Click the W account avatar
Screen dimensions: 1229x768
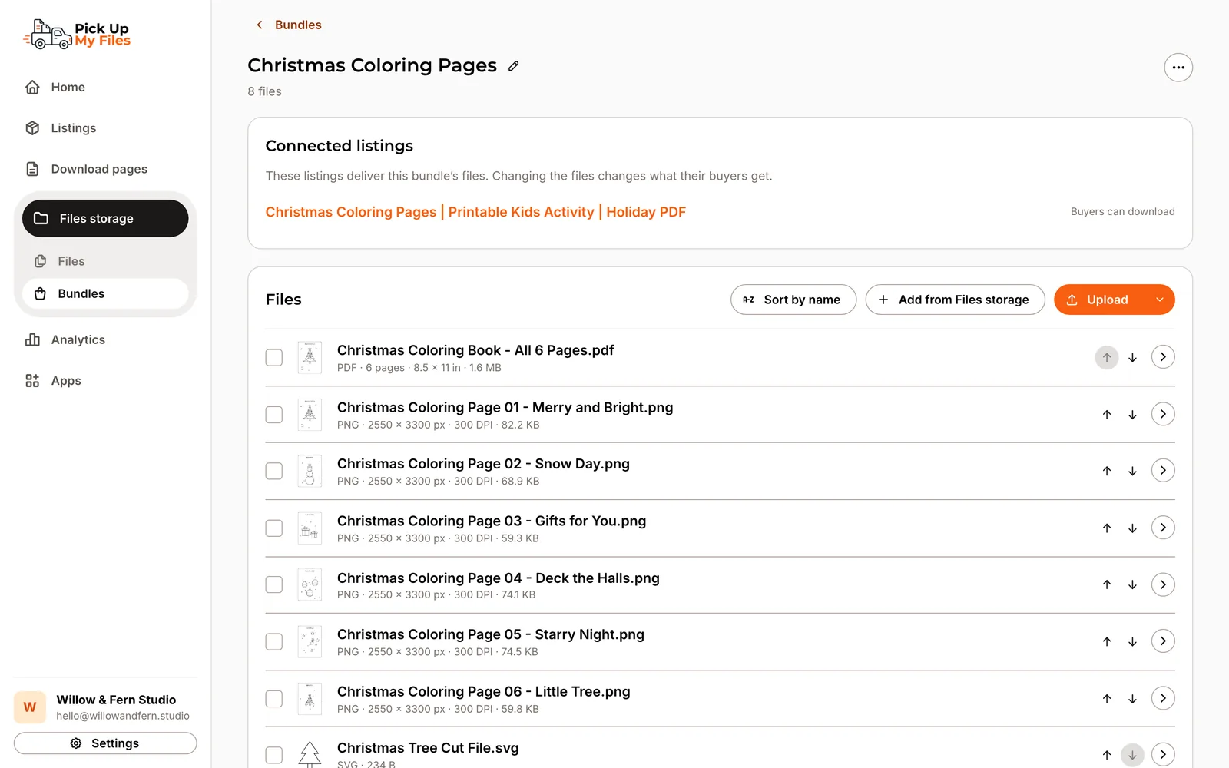coord(30,707)
